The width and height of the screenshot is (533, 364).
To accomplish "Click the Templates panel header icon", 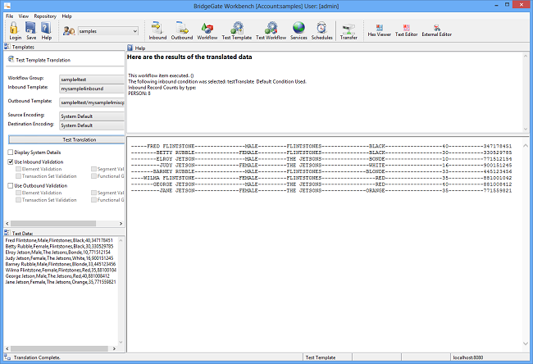I will (x=7, y=47).
